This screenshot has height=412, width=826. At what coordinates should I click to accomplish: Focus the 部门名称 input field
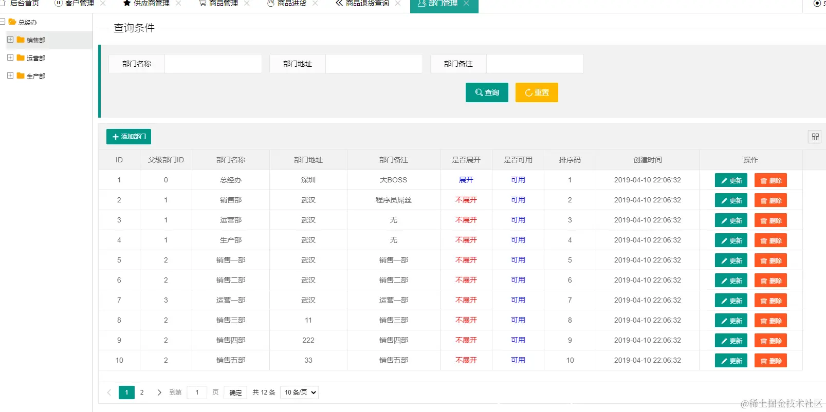pyautogui.click(x=213, y=64)
